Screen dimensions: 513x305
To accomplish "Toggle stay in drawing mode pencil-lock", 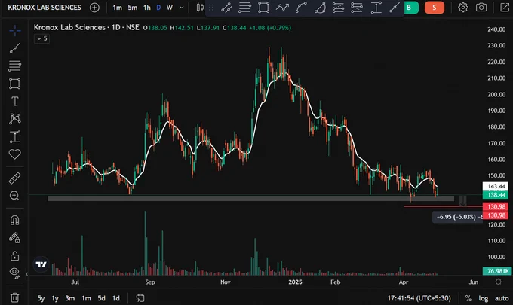I will pyautogui.click(x=15, y=238).
